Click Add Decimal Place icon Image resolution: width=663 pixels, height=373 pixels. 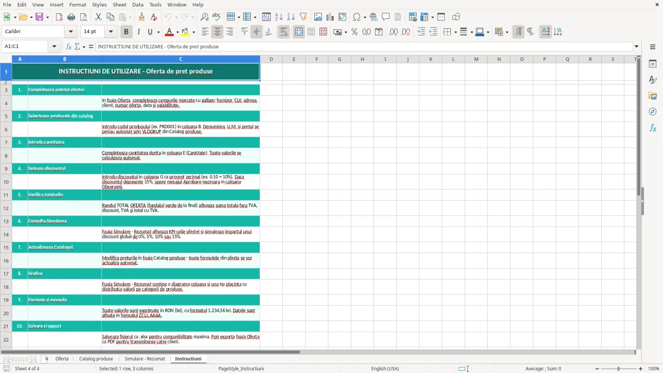(393, 32)
